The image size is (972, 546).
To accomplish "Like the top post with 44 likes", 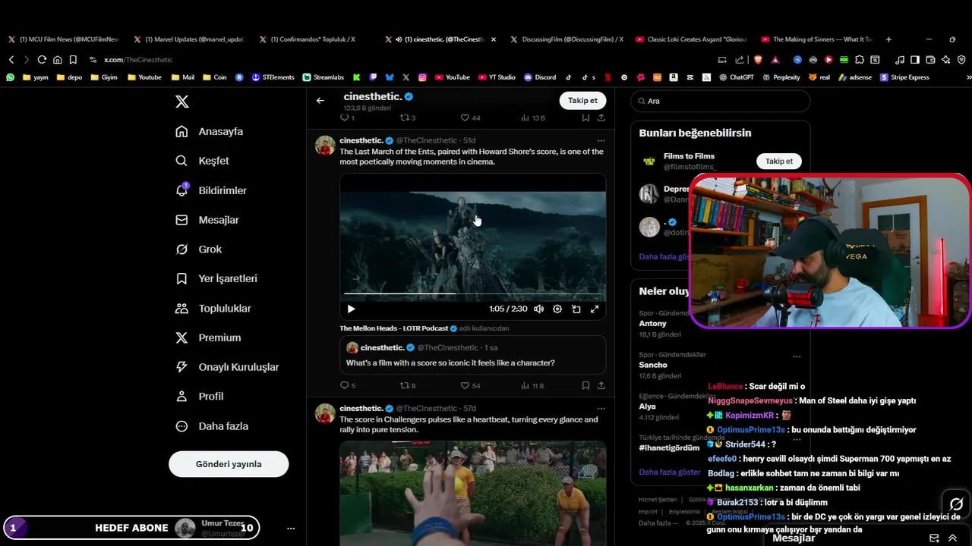I will click(470, 118).
